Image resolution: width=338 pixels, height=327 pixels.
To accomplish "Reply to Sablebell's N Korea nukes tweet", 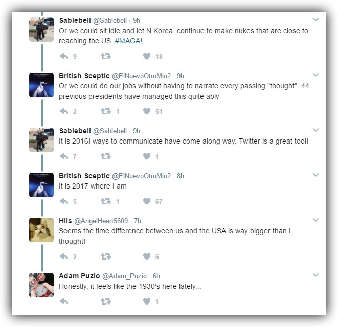I will pyautogui.click(x=64, y=56).
